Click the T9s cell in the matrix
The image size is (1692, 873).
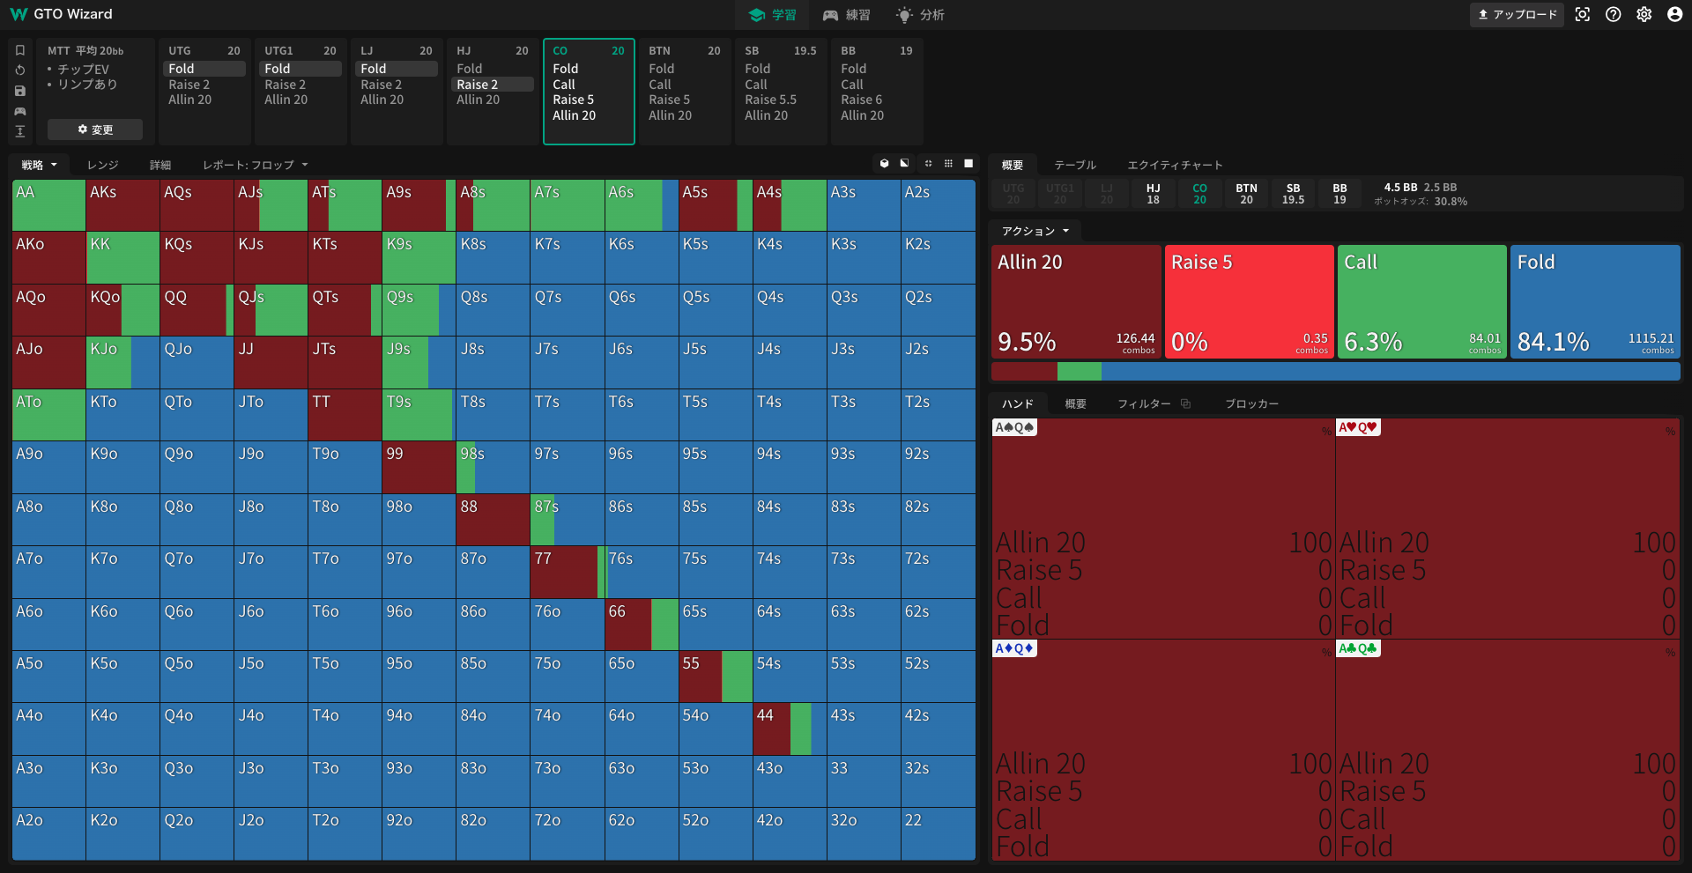click(419, 415)
